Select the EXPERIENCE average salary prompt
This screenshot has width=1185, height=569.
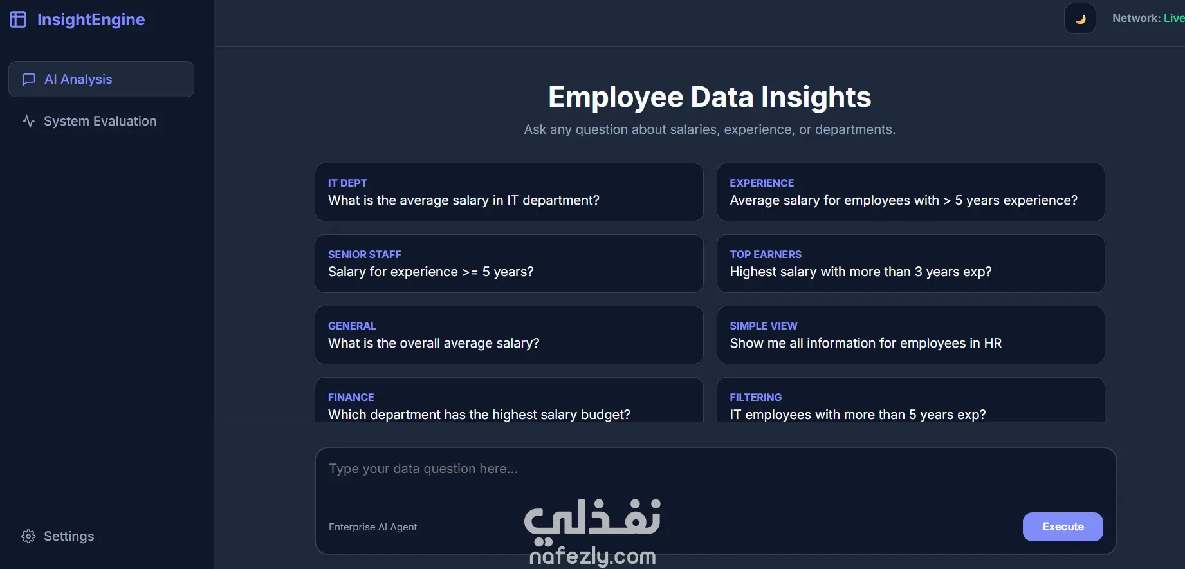click(910, 192)
